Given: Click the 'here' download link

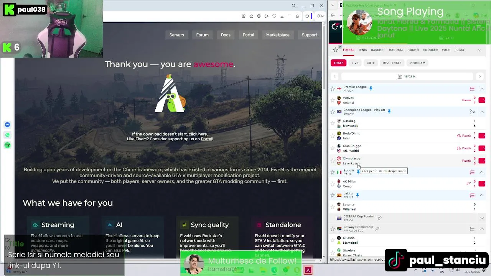Looking at the screenshot, I should pos(203,134).
